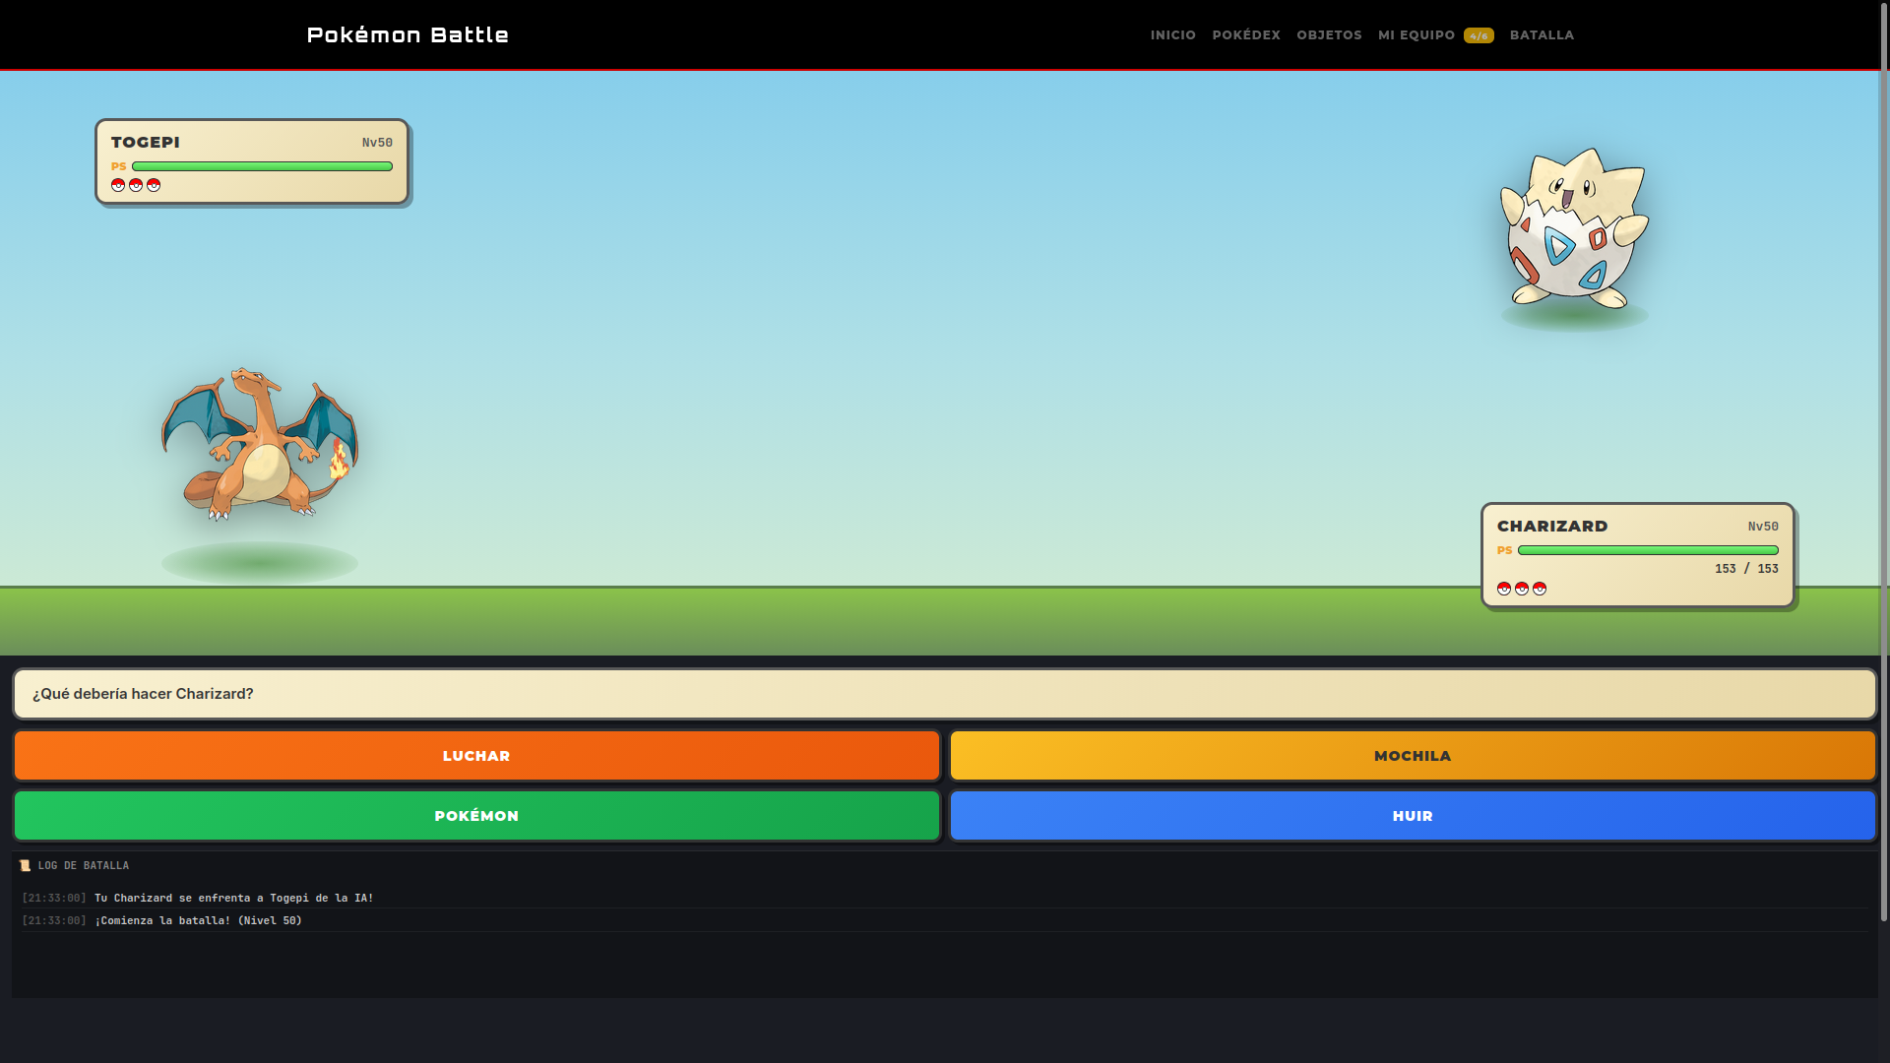Go to the OBJETOS page

click(x=1329, y=35)
